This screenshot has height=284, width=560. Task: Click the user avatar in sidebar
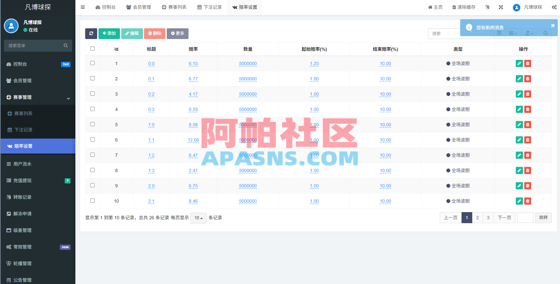pos(11,26)
